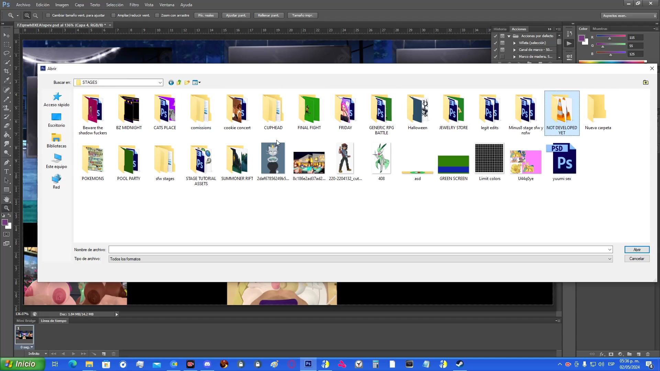
Task: Open the Buscar en STAGES dropdown
Action: click(160, 82)
